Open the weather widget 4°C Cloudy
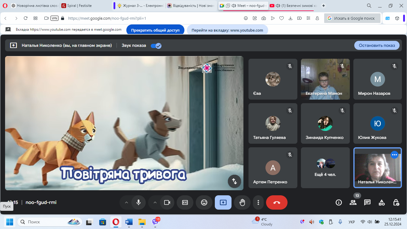The image size is (407, 229). (262, 222)
